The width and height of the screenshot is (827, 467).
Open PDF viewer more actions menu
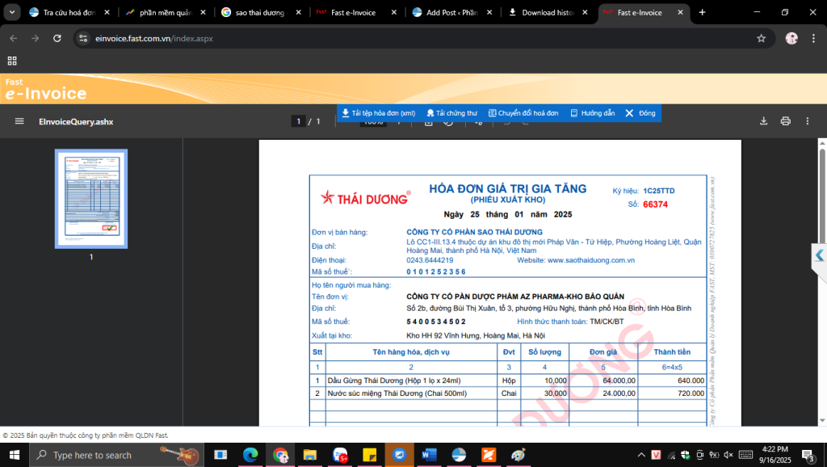[807, 121]
